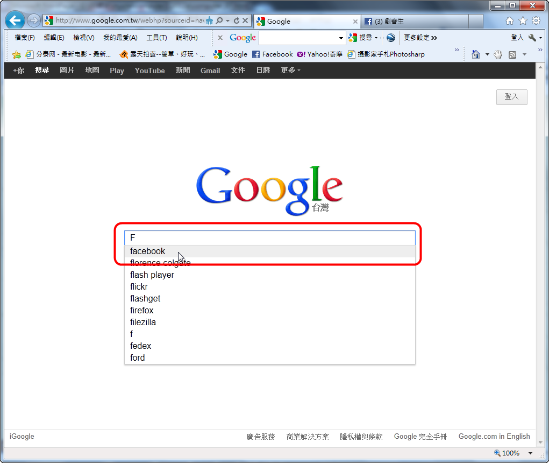Screen dimensions: 549x463
Task: Refresh the page with the reload icon
Action: pyautogui.click(x=237, y=20)
